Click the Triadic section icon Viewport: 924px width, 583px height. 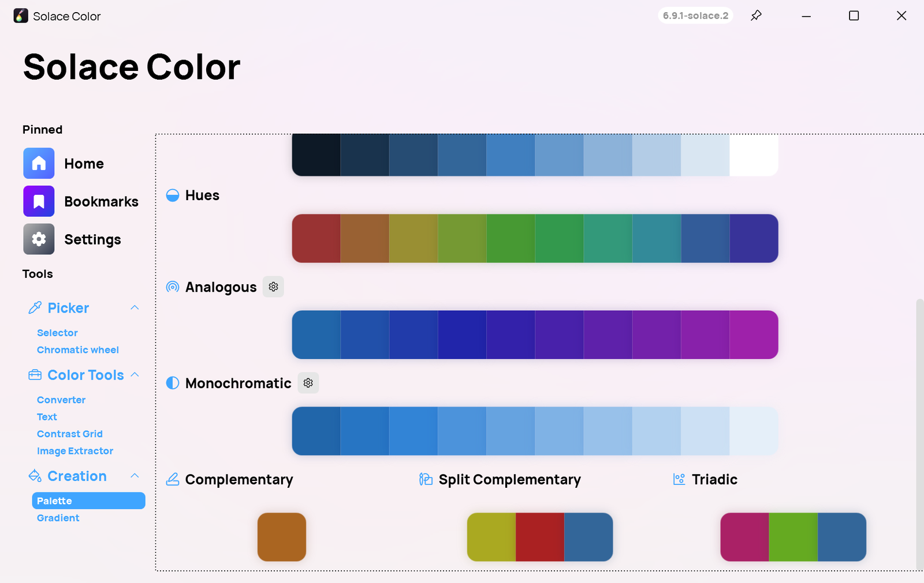coord(679,479)
